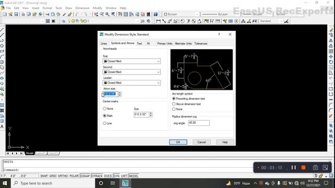Screen dimensions: 335x188
Task: Toggle POLAR tracking in status bar
Action: point(74,176)
